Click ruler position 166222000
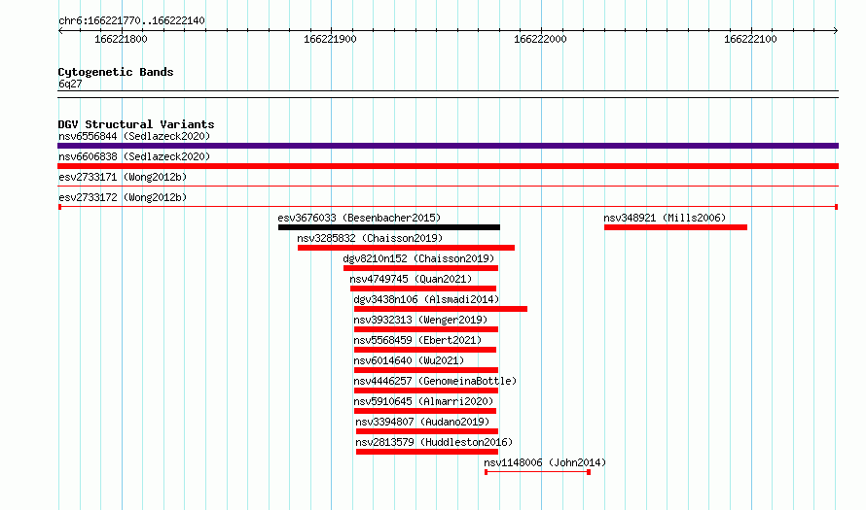 coord(540,39)
